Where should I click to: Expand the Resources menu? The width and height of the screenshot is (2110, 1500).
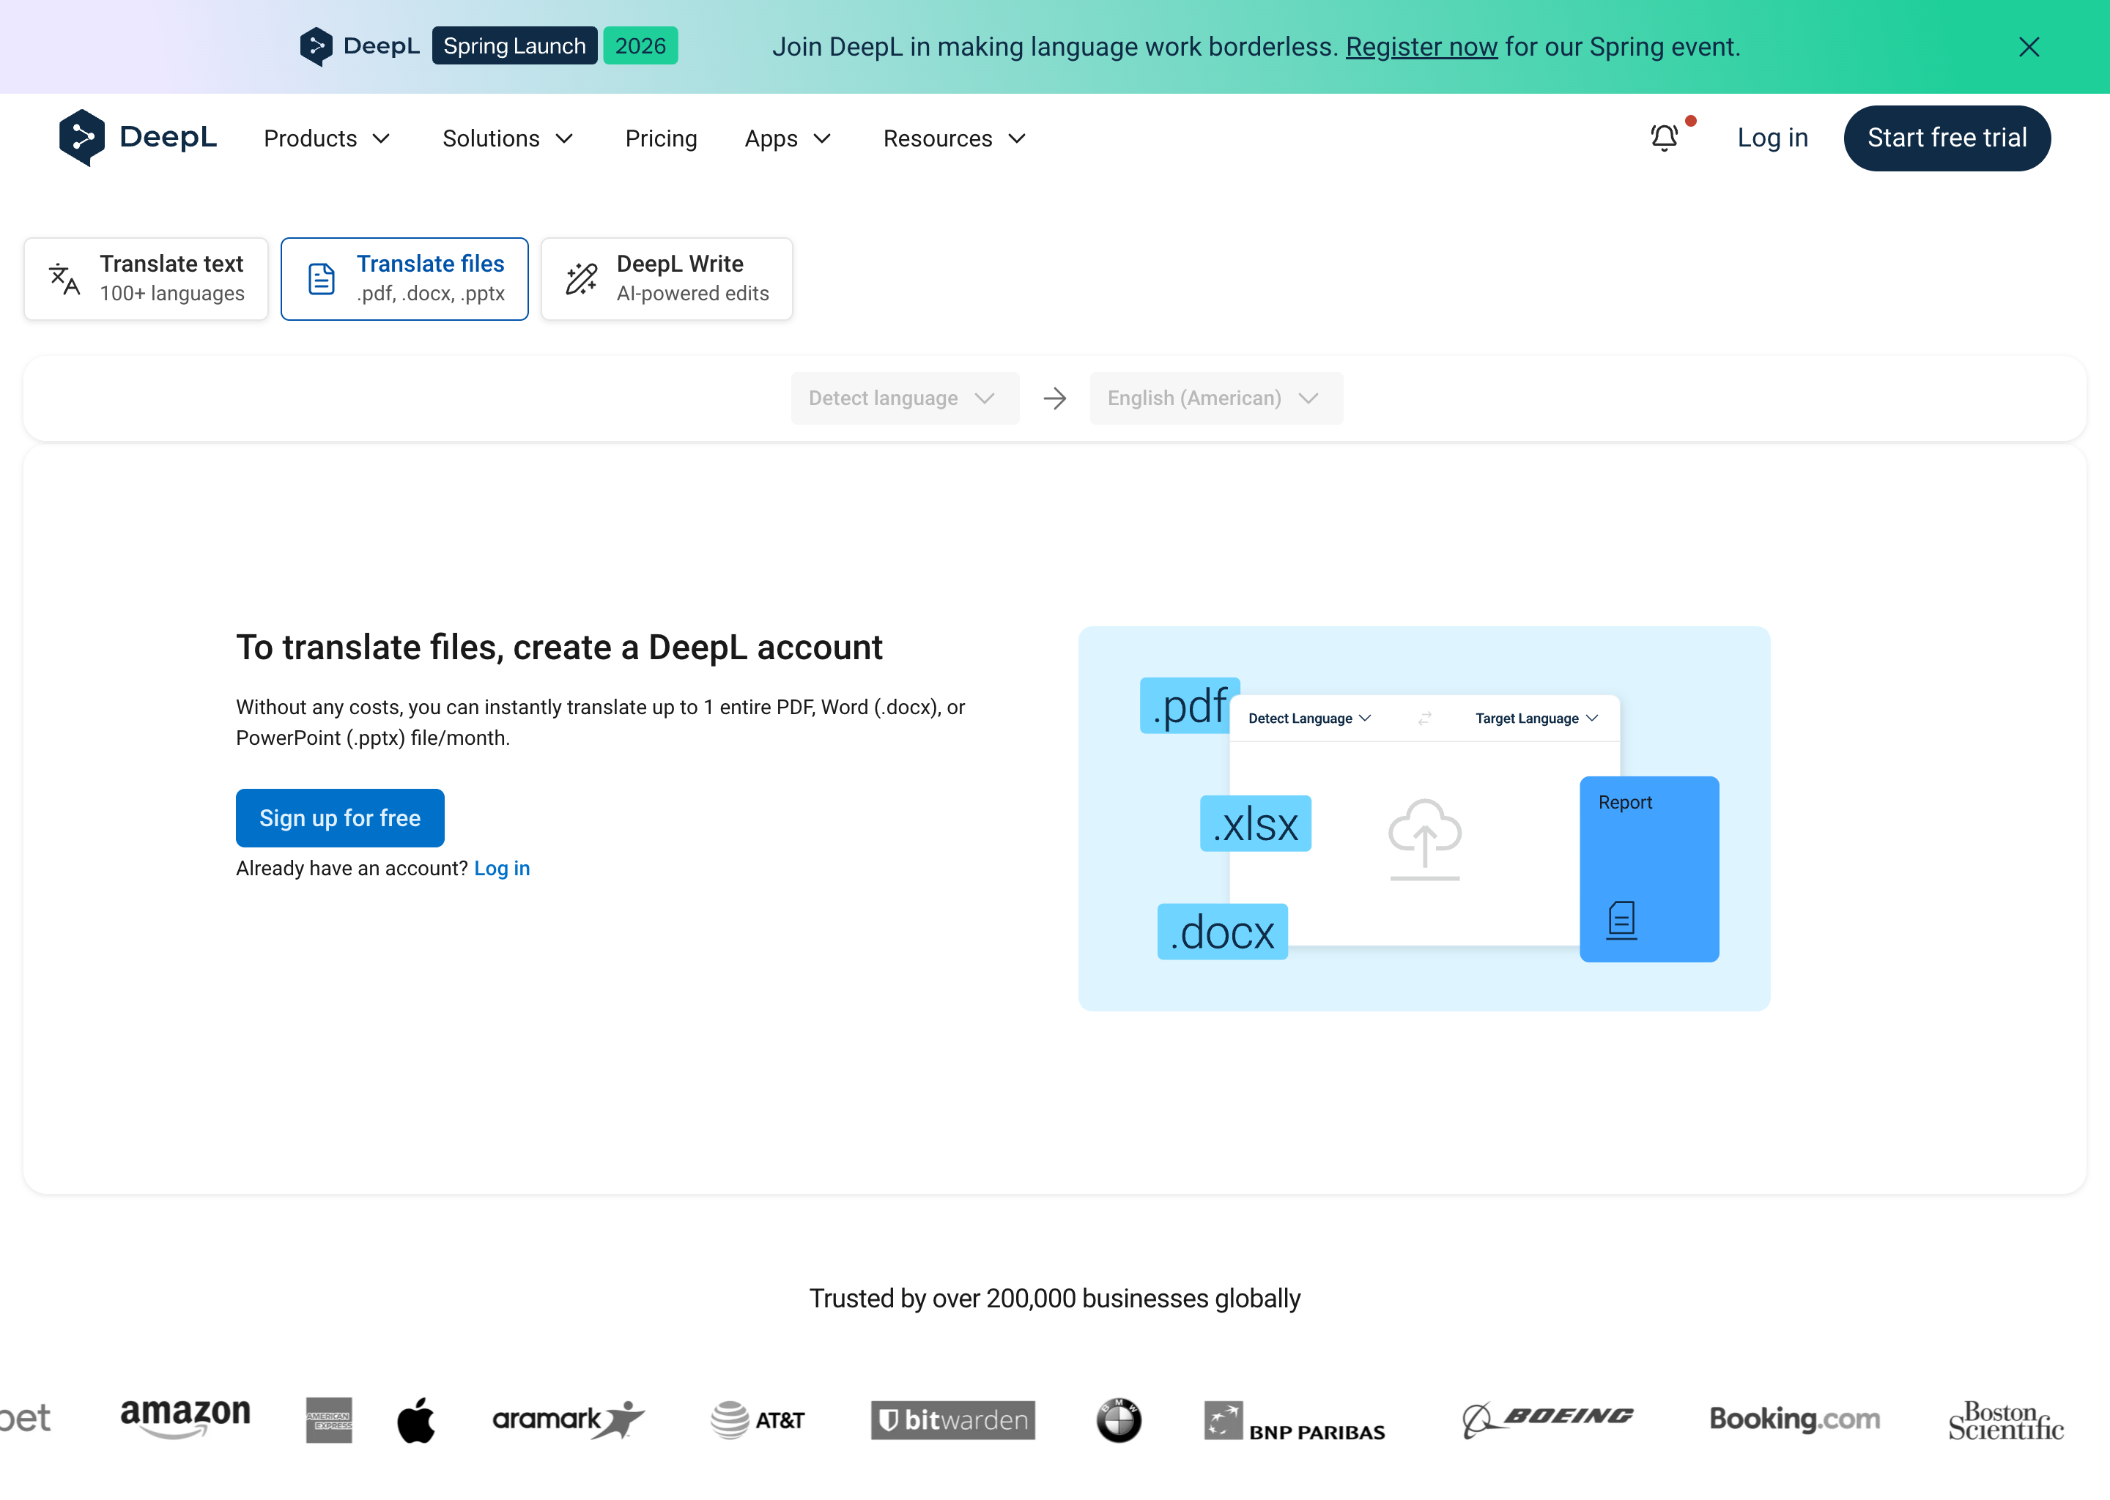pos(953,138)
